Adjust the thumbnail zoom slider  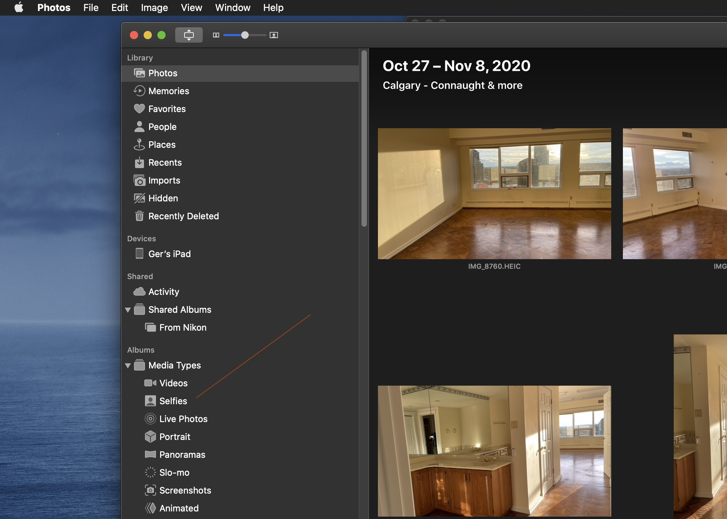coord(245,35)
